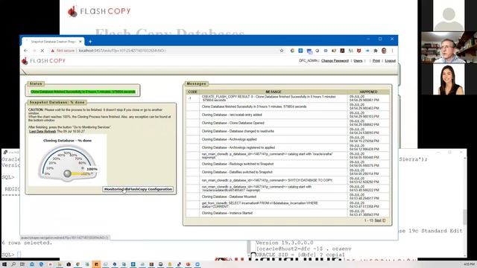The height and width of the screenshot is (268, 477).
Task: Open Windows taskbar search
Action: (13, 264)
